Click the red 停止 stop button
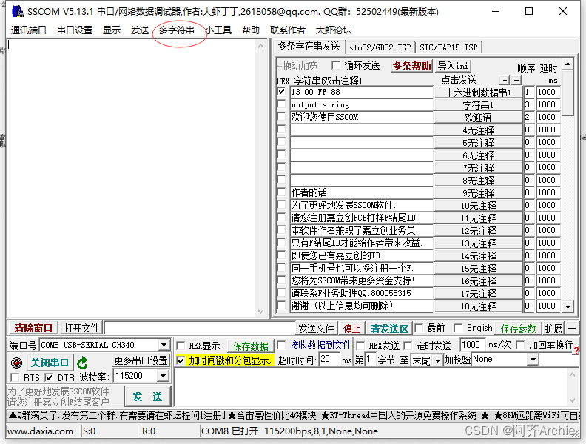 point(351,329)
